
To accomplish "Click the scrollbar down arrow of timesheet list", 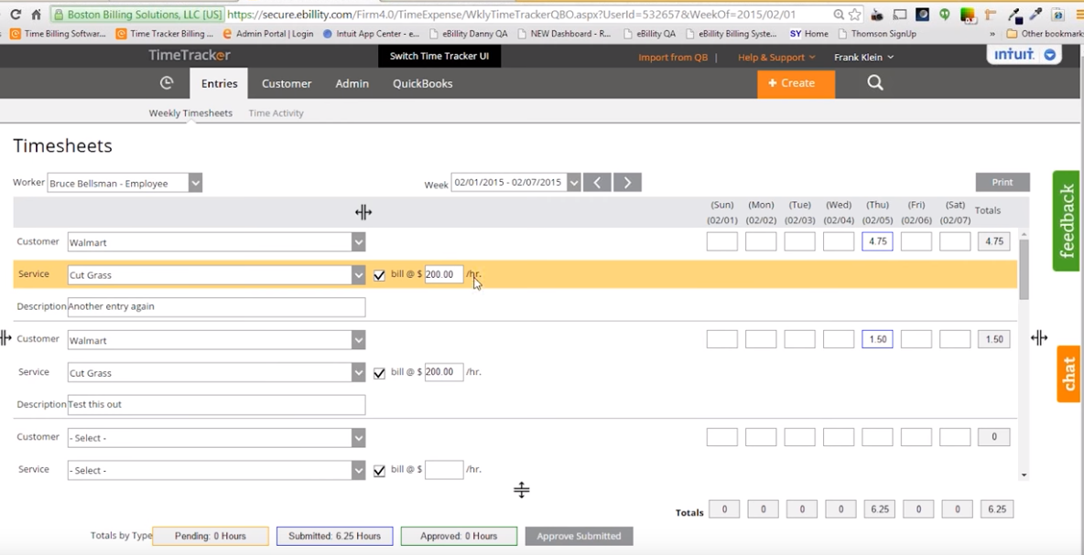I will pyautogui.click(x=1024, y=475).
